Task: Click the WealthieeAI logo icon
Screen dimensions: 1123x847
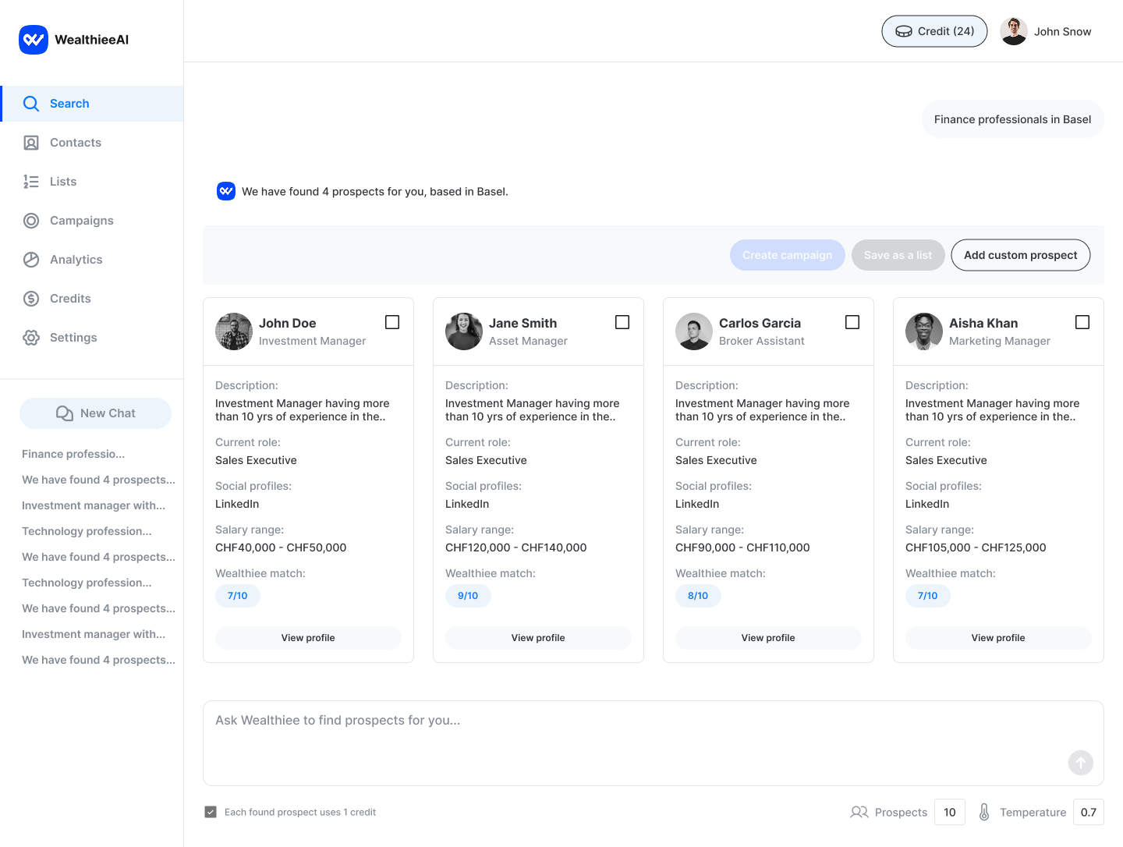Action: 34,40
